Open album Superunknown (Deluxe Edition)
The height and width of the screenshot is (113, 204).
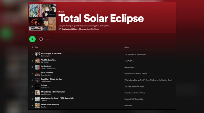136,74
